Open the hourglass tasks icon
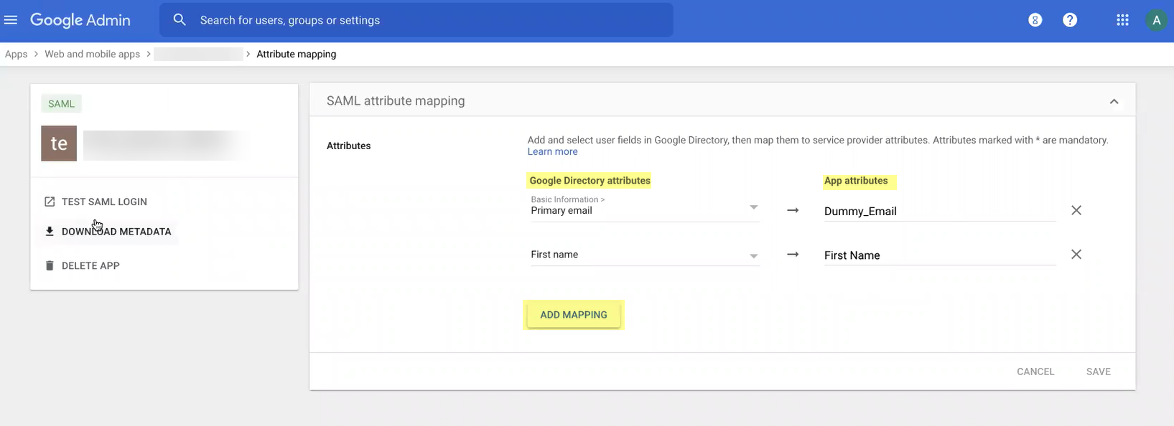This screenshot has height=426, width=1174. pos(1035,20)
